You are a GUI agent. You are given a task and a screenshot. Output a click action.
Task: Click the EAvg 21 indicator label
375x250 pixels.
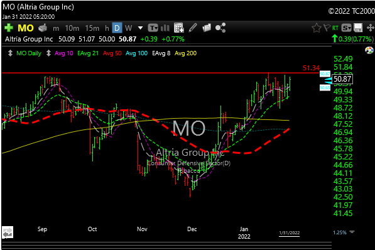tap(88, 53)
